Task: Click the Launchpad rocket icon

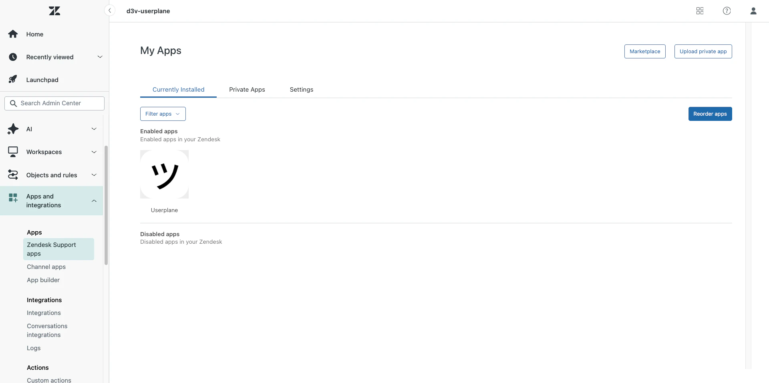Action: [13, 79]
